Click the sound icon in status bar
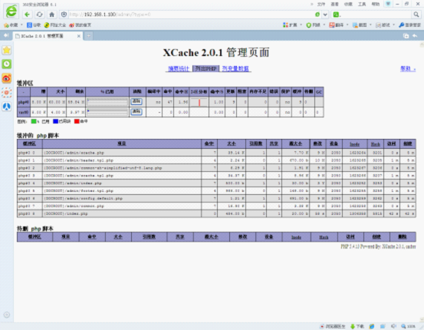 393,326
